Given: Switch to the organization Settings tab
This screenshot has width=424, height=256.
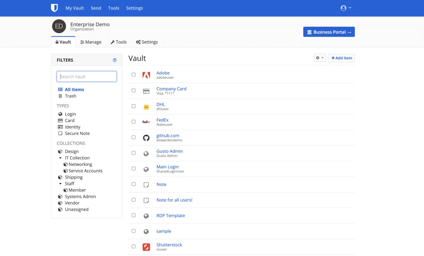Looking at the screenshot, I should 147,42.
